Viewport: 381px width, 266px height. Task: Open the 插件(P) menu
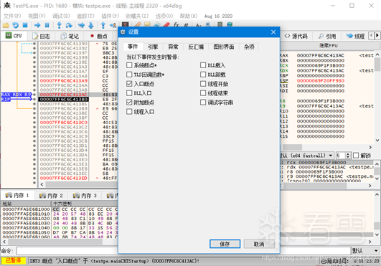[x=110, y=16]
